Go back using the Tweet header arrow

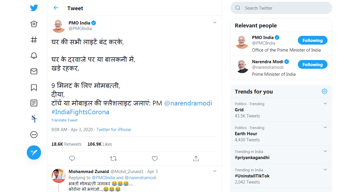click(56, 8)
